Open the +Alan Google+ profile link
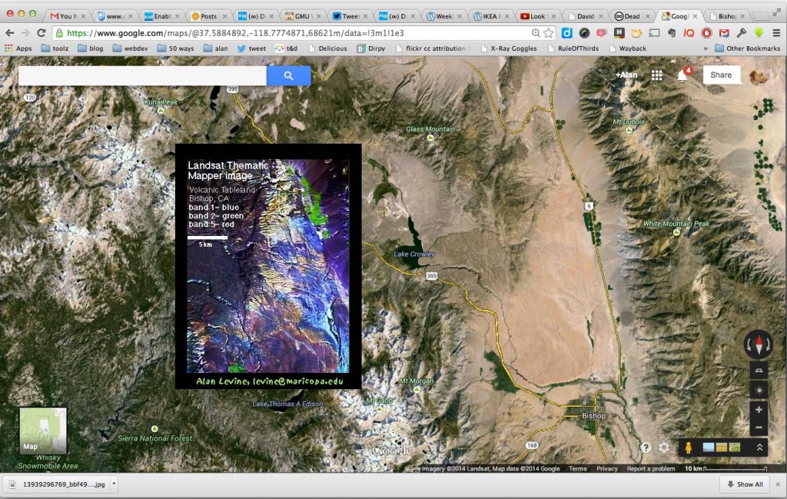Viewport: 787px width, 499px height. (x=626, y=75)
